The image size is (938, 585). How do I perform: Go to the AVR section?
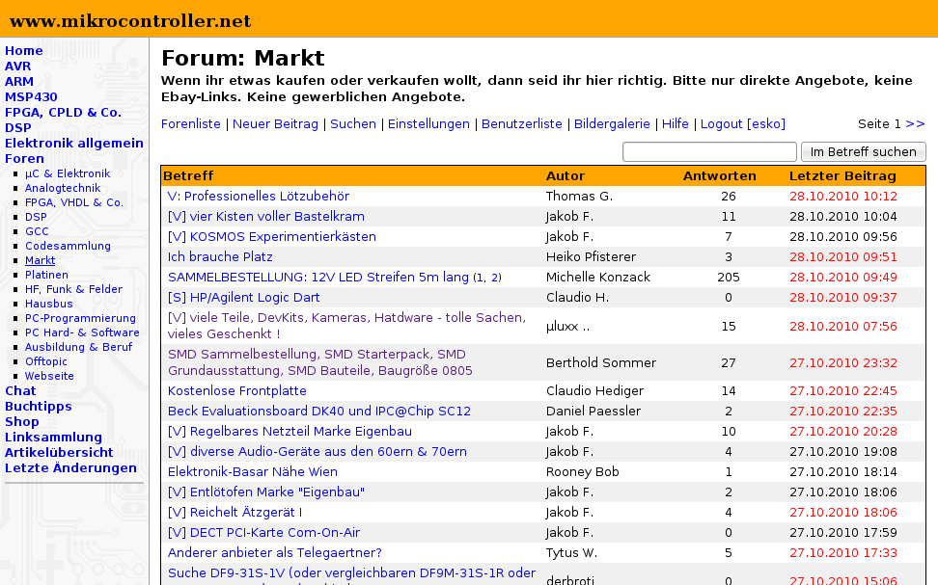coord(18,66)
